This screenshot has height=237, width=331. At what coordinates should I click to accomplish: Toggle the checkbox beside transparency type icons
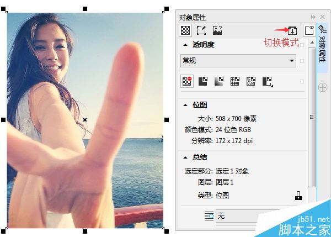(302, 81)
